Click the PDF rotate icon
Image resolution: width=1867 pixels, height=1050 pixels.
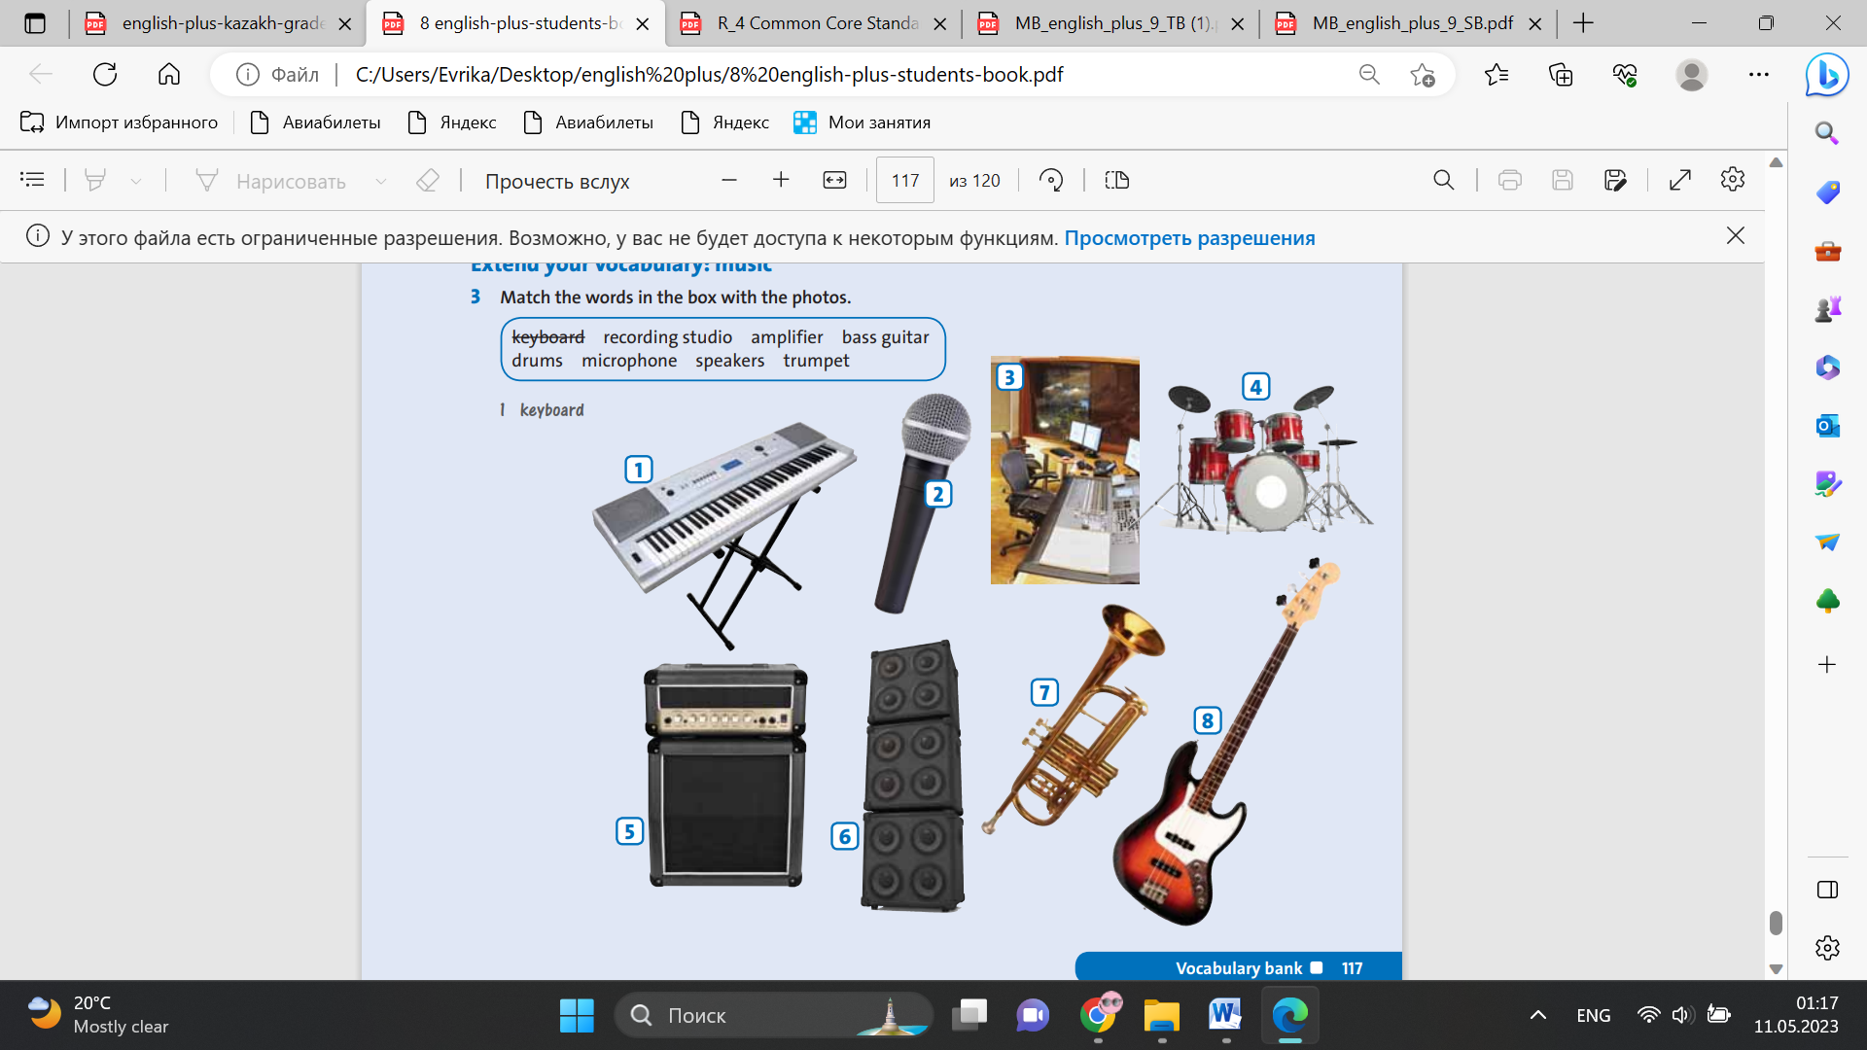(1051, 180)
